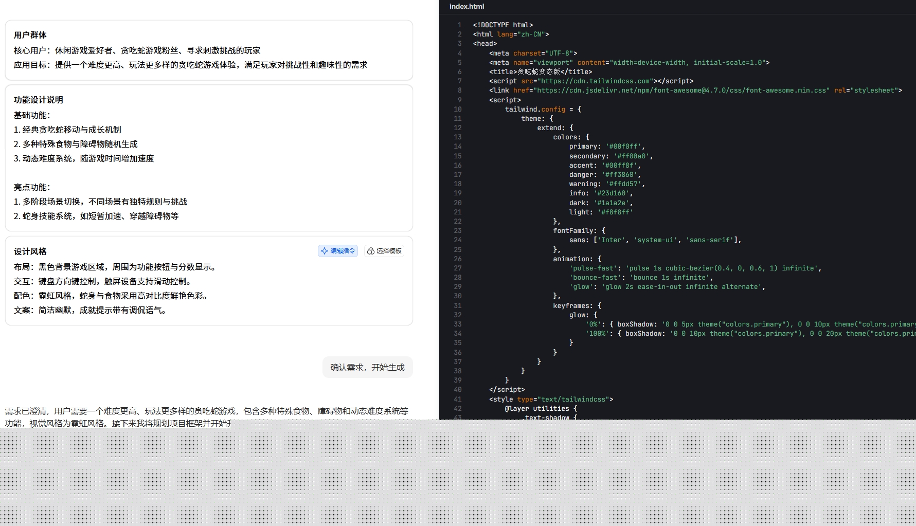
Task: Click the primary color value '#00f0ff'
Action: (x=623, y=147)
